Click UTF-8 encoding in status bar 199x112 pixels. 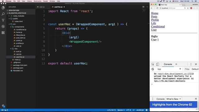[128, 110]
